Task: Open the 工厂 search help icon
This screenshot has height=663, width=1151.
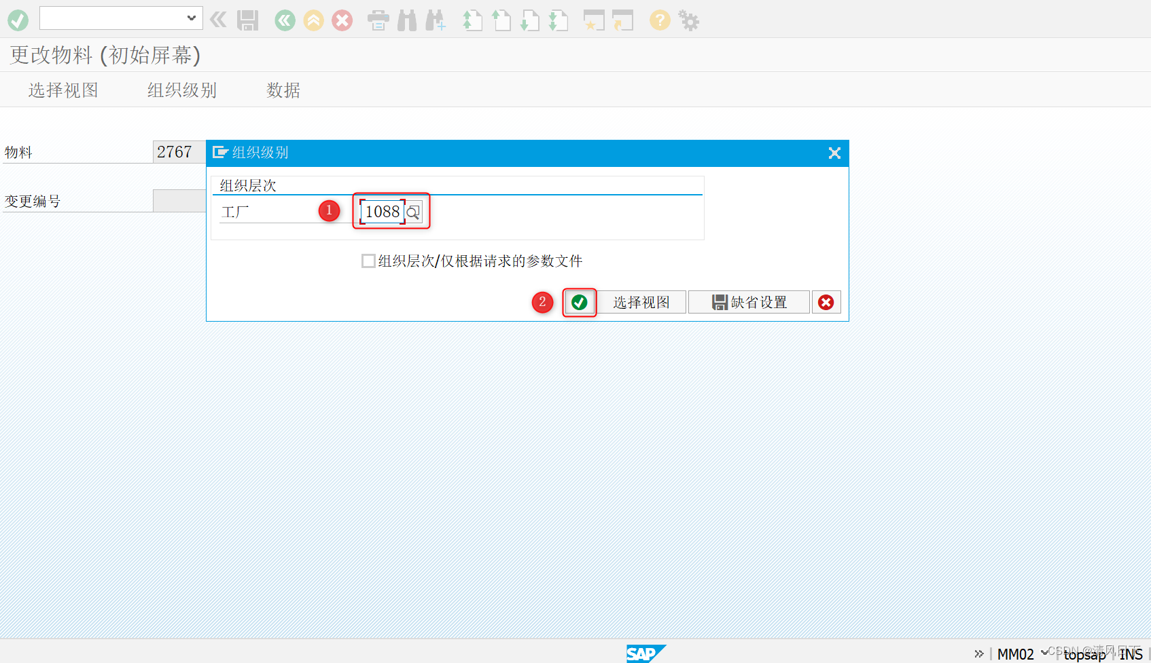Action: click(414, 212)
